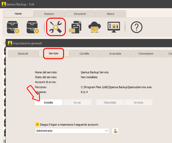The height and width of the screenshot is (143, 172).
Task: Open the Strumenti tab
Action: [x=80, y=14]
